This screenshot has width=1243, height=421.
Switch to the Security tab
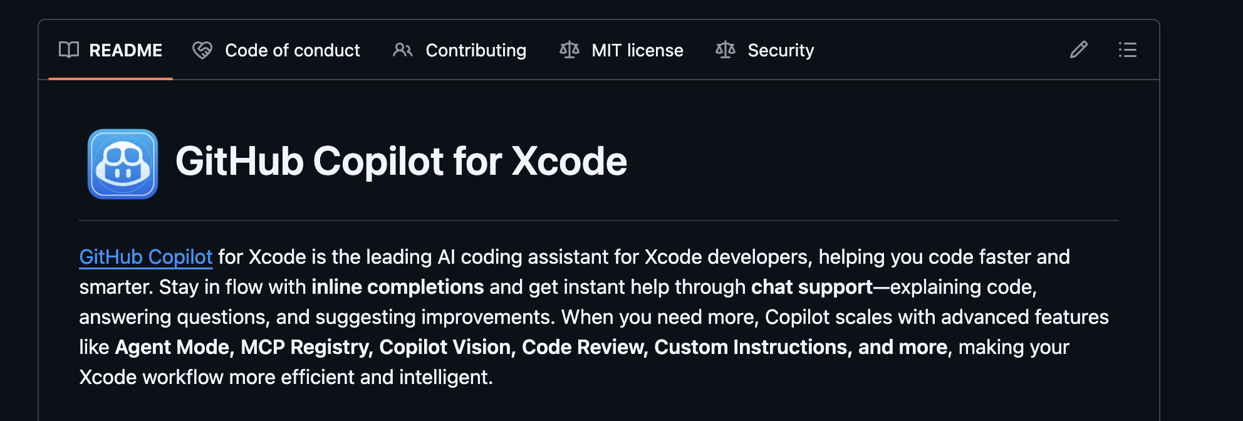780,50
